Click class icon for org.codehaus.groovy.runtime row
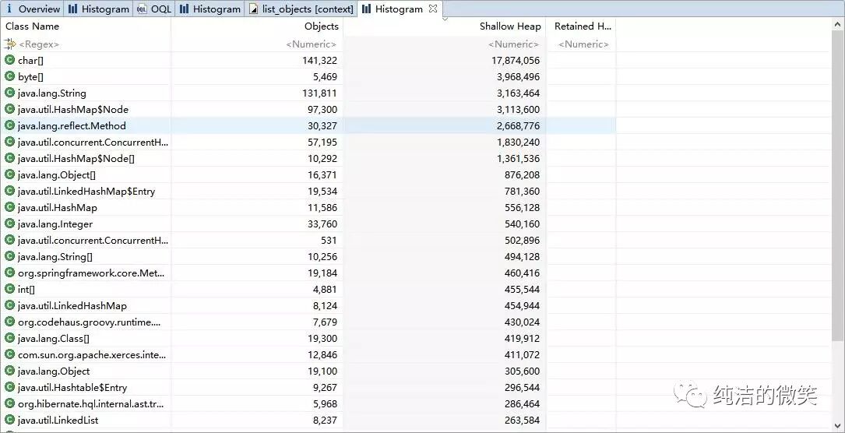This screenshot has height=433, width=845. pos(9,322)
